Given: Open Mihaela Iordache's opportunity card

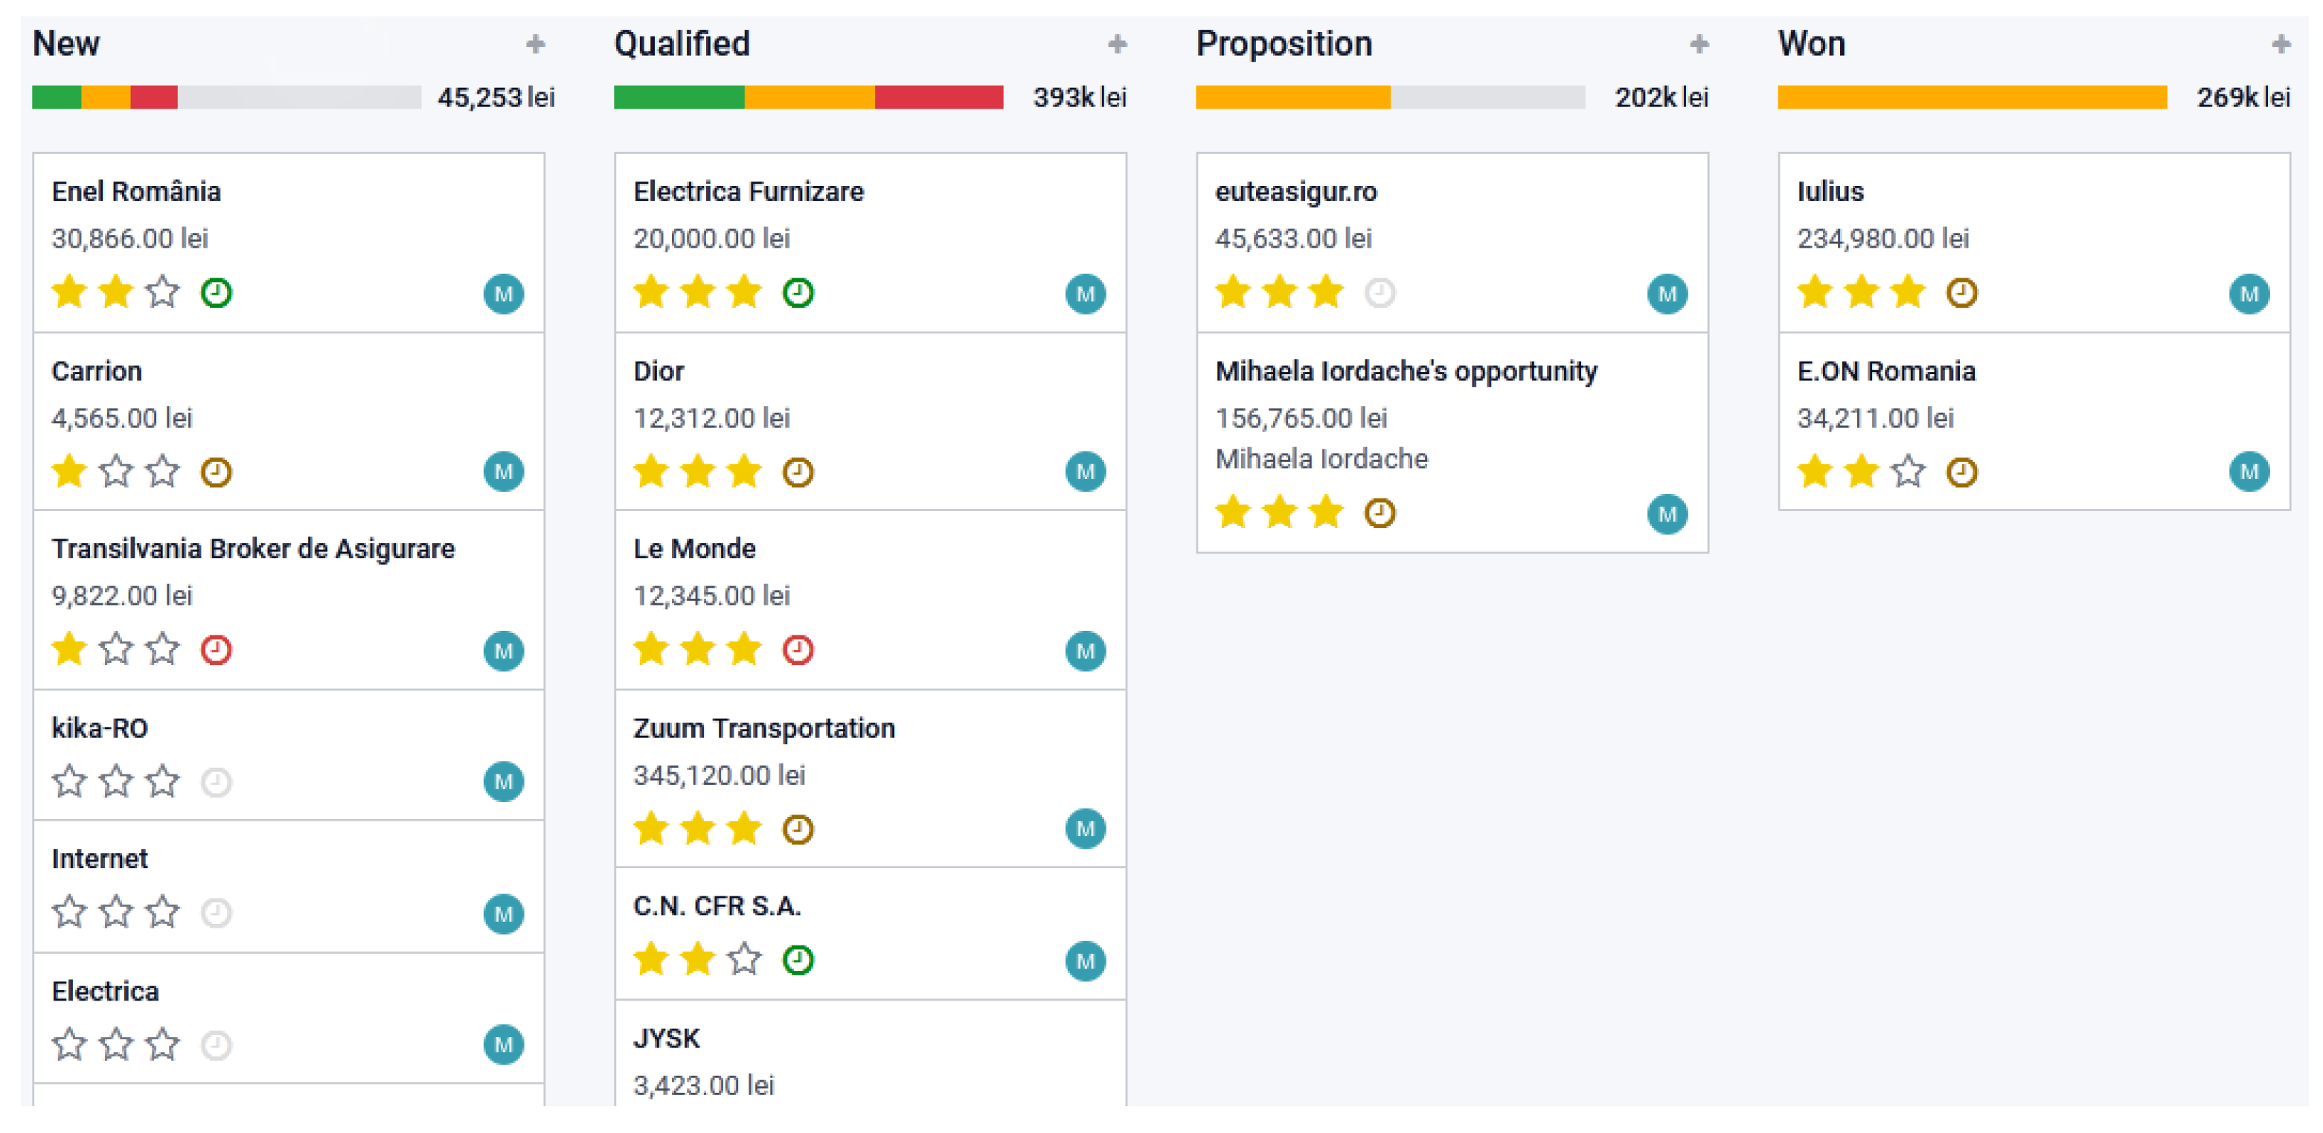Looking at the screenshot, I should tap(1406, 371).
